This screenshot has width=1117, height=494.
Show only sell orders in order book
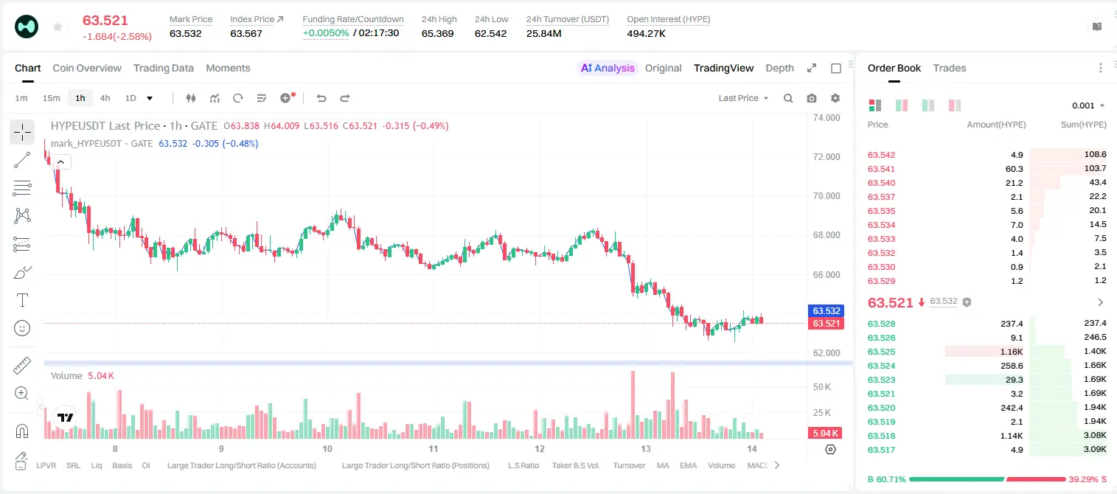click(955, 105)
